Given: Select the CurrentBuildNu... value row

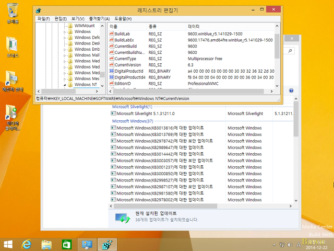Looking at the screenshot, I should (191, 52).
